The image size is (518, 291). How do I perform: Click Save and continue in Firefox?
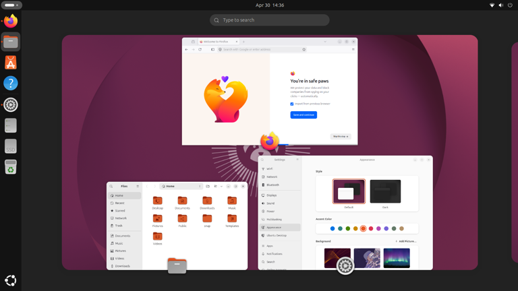pyautogui.click(x=304, y=115)
